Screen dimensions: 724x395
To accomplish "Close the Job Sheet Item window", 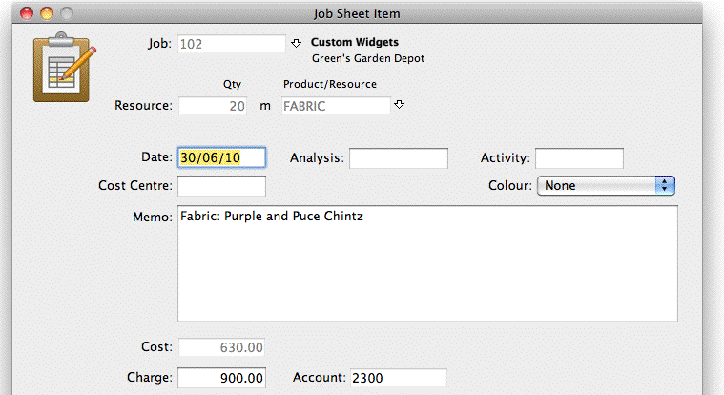I will 27,13.
